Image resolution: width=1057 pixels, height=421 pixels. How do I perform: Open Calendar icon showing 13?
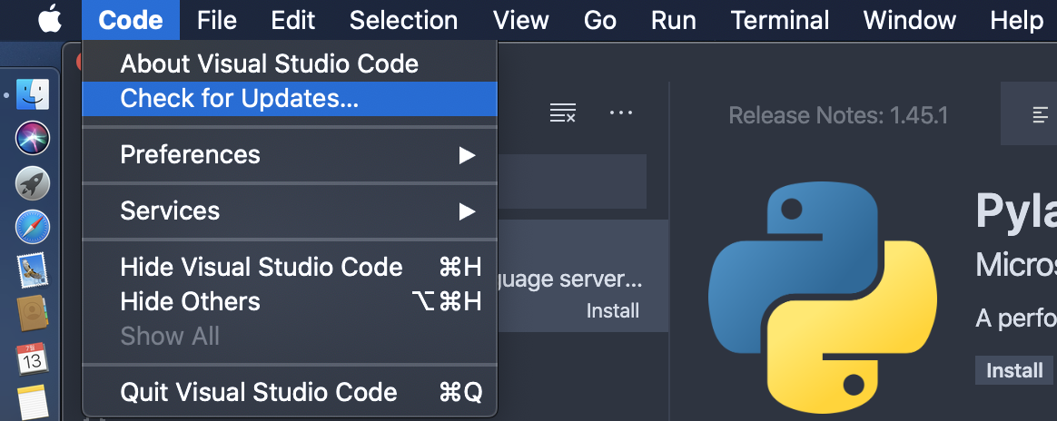[33, 358]
